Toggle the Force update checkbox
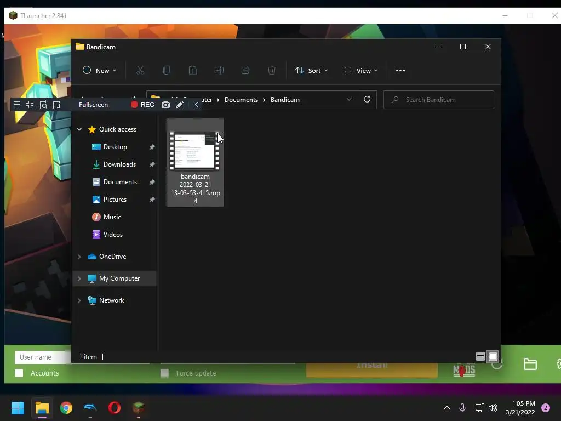 pyautogui.click(x=164, y=373)
